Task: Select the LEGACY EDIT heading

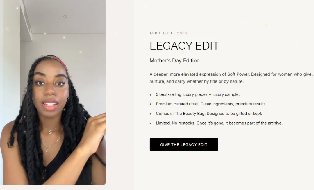Action: (184, 46)
